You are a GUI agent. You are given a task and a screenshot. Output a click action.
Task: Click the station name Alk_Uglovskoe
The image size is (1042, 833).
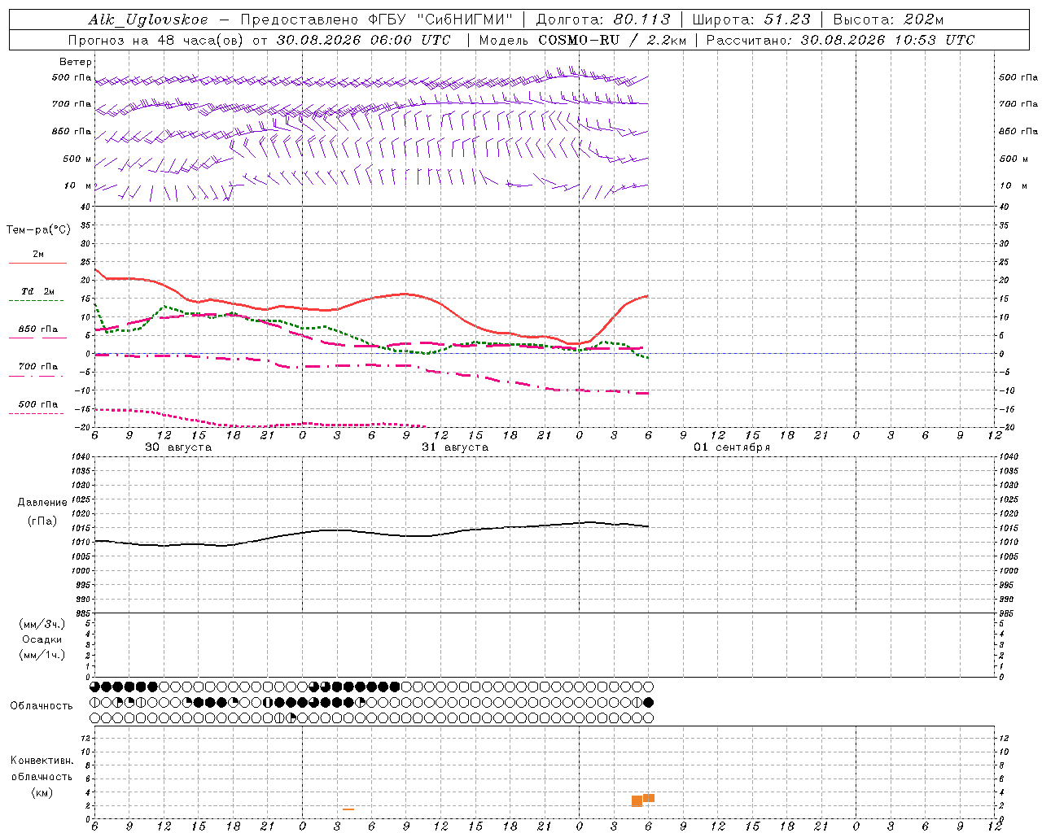[x=147, y=20]
